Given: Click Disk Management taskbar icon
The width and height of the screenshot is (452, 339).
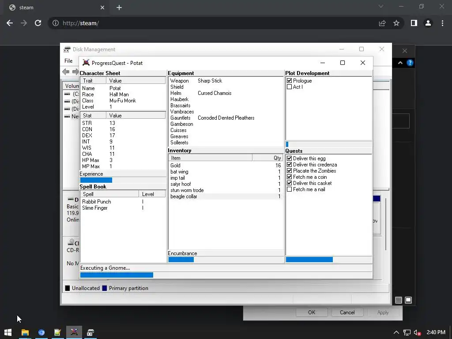Looking at the screenshot, I should pyautogui.click(x=90, y=332).
